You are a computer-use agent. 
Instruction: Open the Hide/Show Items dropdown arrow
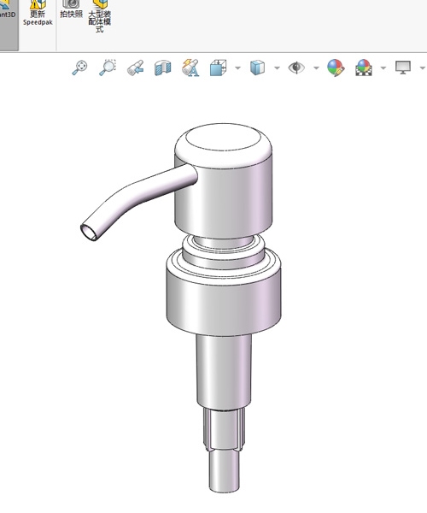pyautogui.click(x=316, y=68)
